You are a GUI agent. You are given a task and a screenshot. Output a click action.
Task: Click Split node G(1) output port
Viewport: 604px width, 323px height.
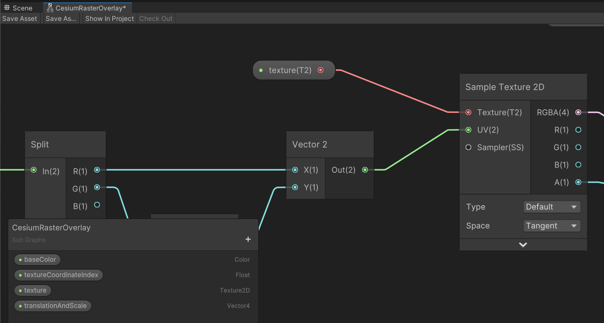click(x=97, y=187)
